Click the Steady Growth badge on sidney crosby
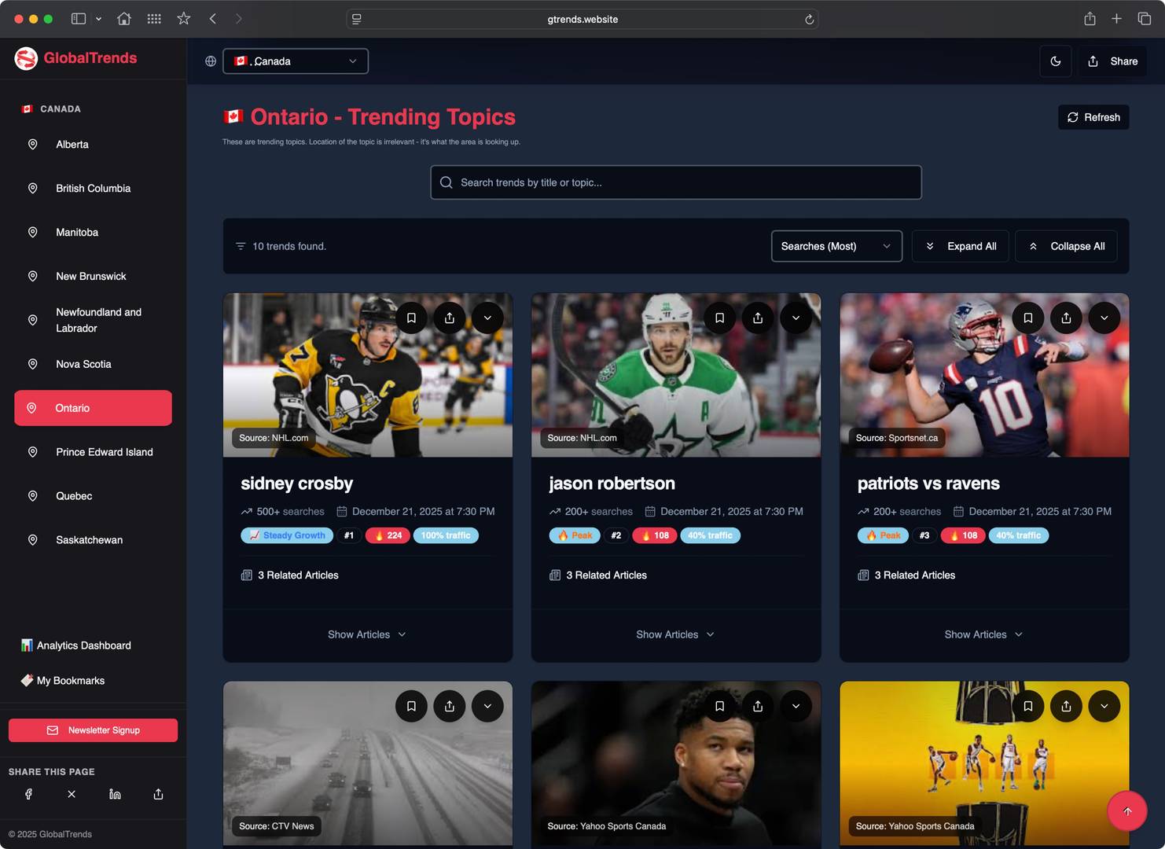 [287, 535]
